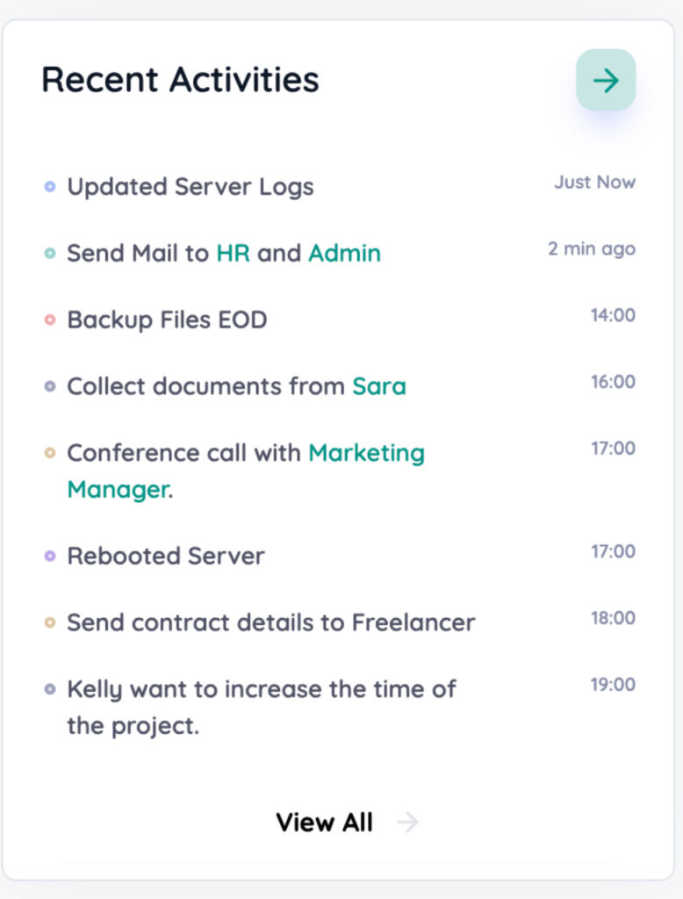
Task: Click the red bullet beside Backup Files EOD
Action: (50, 320)
